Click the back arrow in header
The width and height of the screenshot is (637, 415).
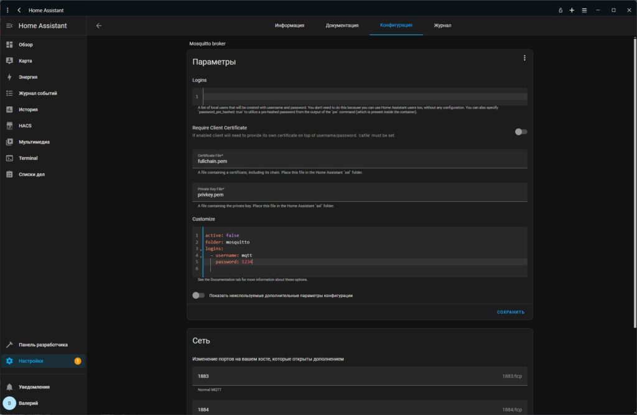point(98,25)
